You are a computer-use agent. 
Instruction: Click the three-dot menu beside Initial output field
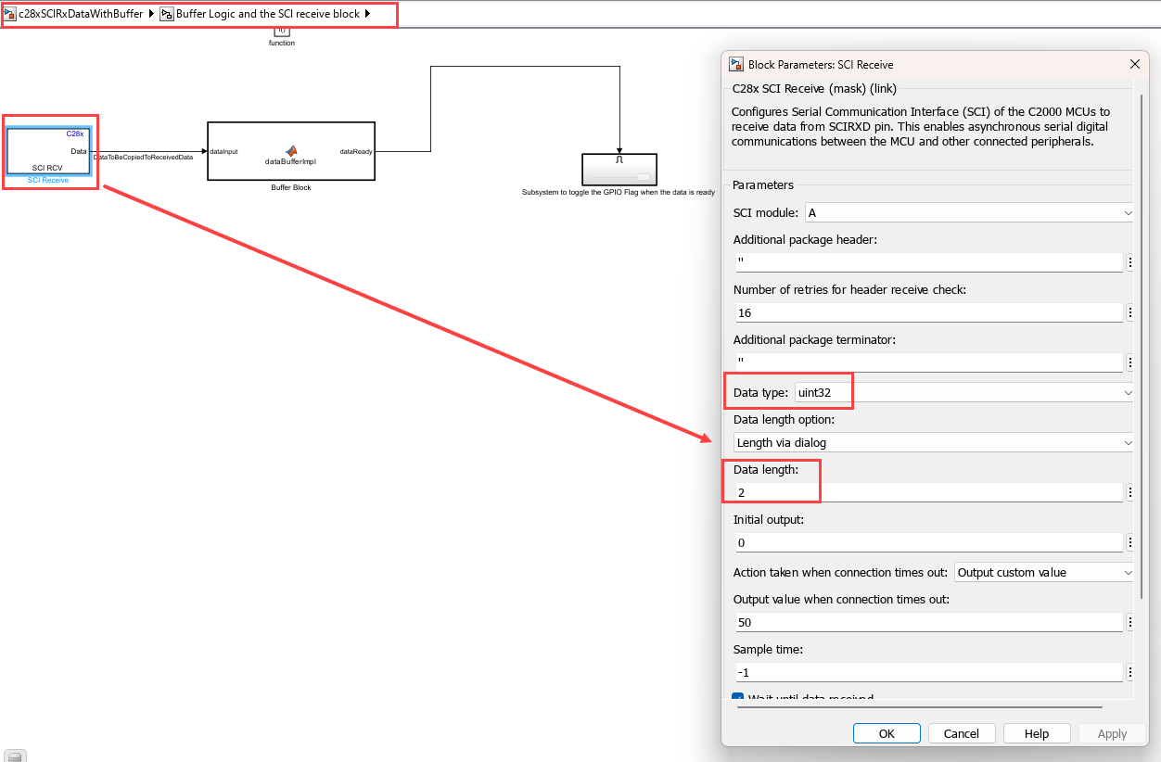click(x=1130, y=543)
